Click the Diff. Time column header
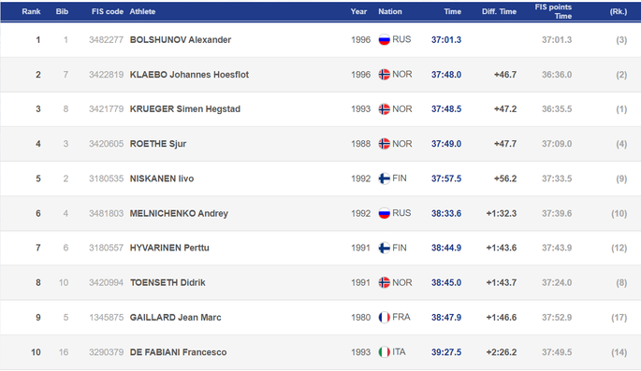Viewport: 641px width, 371px height. tap(499, 11)
